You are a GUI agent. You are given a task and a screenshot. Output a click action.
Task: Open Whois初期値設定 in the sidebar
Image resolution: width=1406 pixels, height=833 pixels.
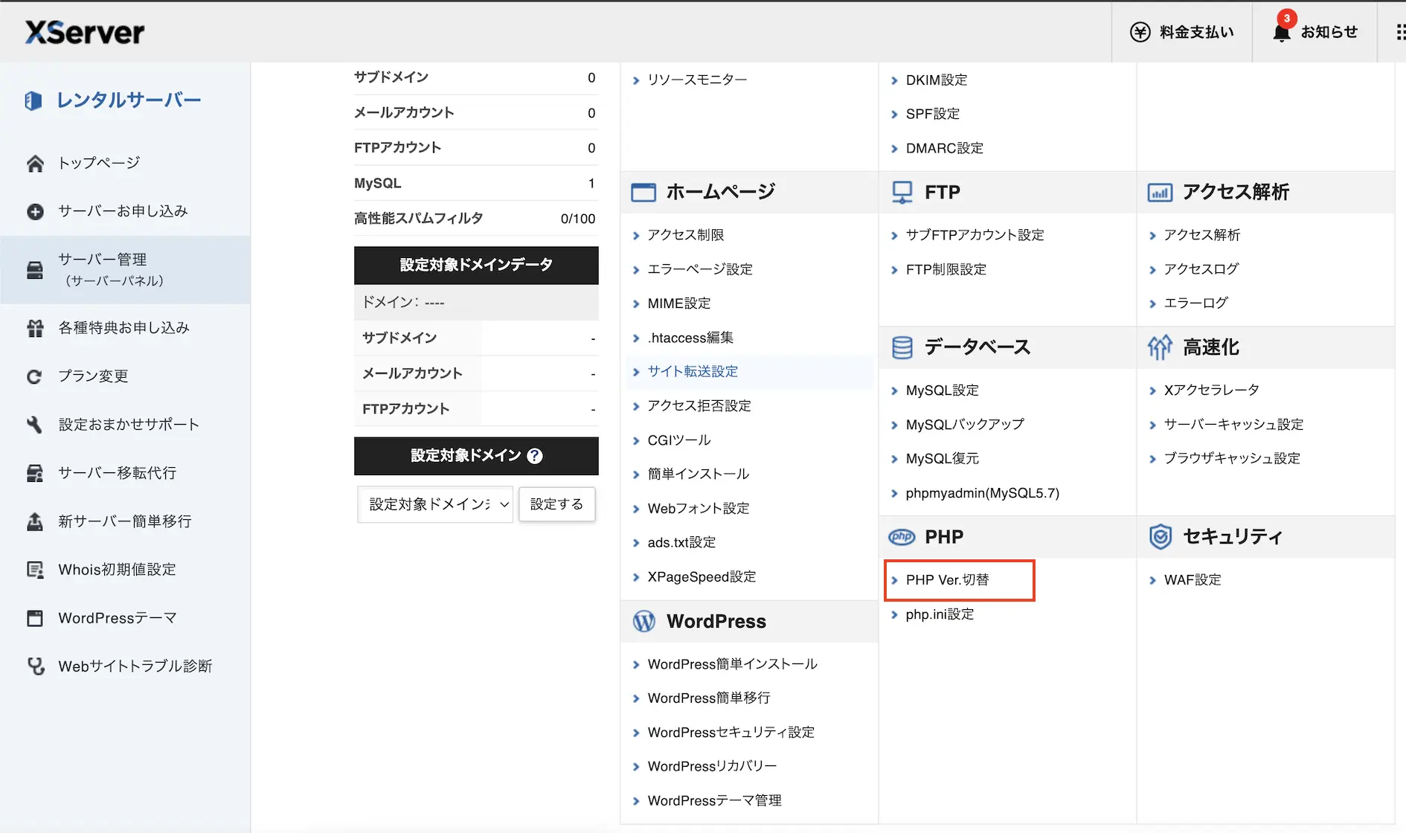point(117,570)
